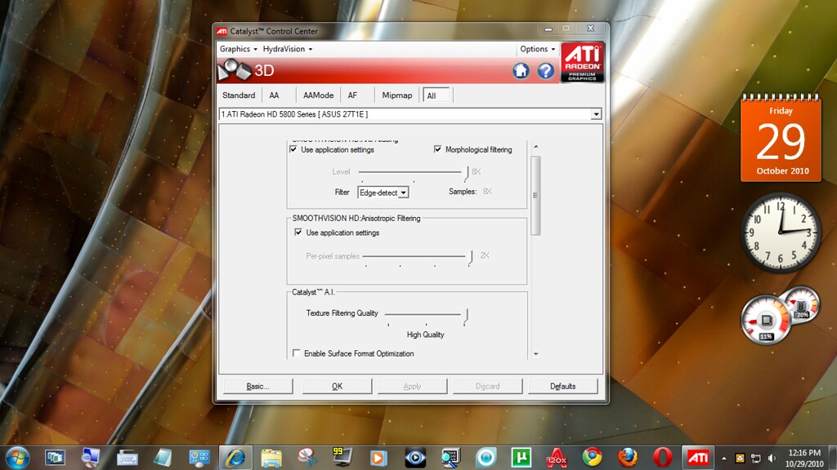Image resolution: width=837 pixels, height=470 pixels.
Task: Open the HydraVision menu
Action: tap(287, 48)
